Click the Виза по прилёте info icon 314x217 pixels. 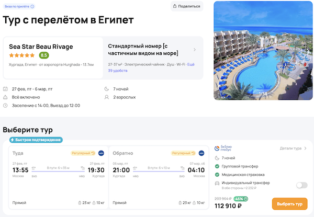pyautogui.click(x=33, y=7)
